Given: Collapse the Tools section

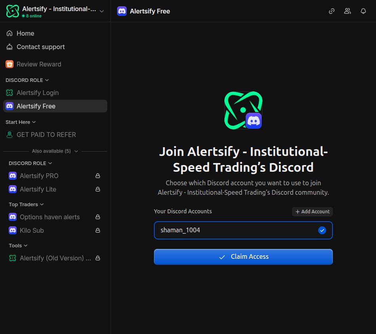Looking at the screenshot, I should pos(18,245).
